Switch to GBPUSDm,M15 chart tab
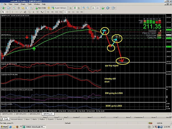 pos(35,114)
